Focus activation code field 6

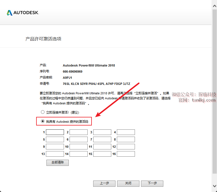pos(79,139)
